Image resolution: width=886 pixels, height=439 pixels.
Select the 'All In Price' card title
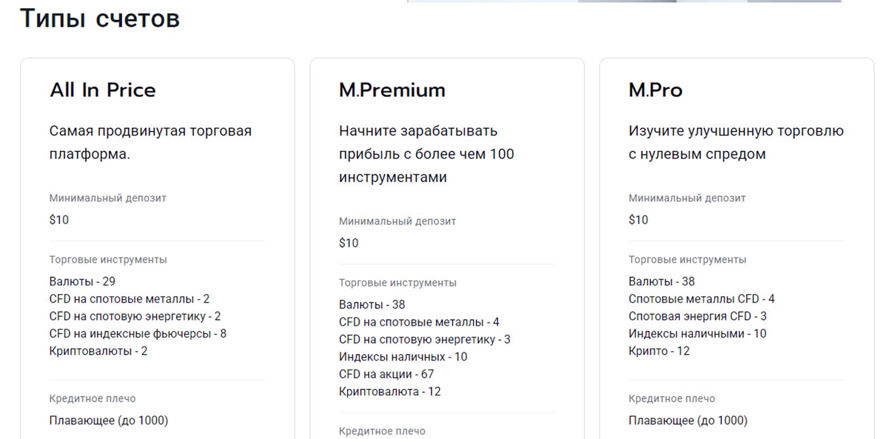[103, 90]
